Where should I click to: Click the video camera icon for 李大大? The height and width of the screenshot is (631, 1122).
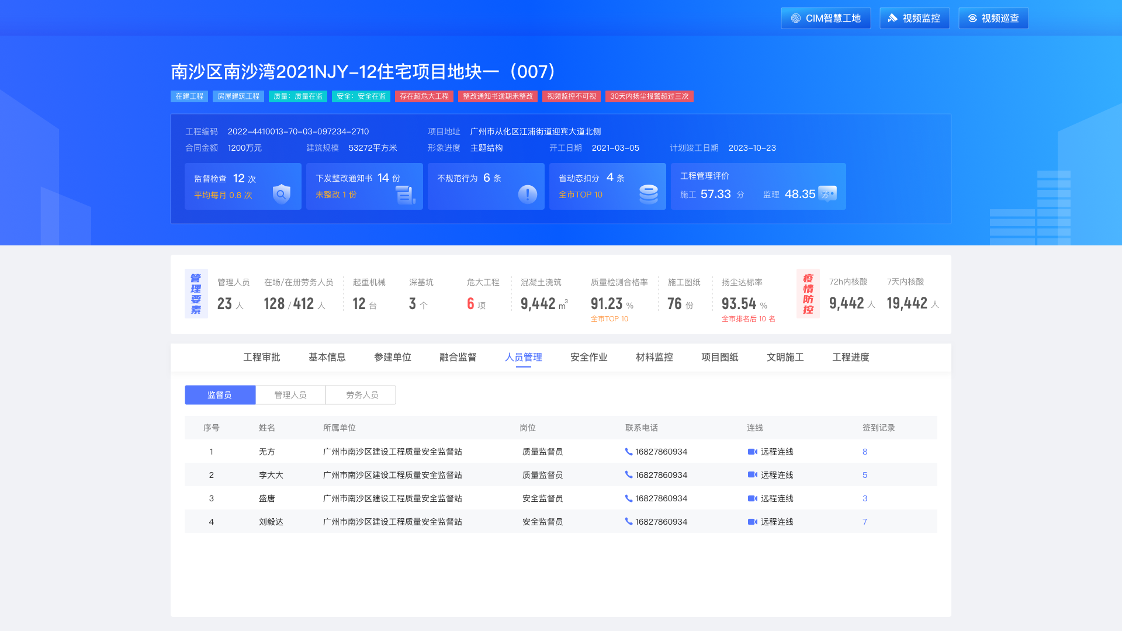(753, 475)
